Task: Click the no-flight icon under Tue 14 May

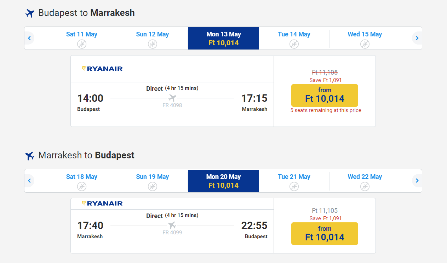Action: [294, 44]
